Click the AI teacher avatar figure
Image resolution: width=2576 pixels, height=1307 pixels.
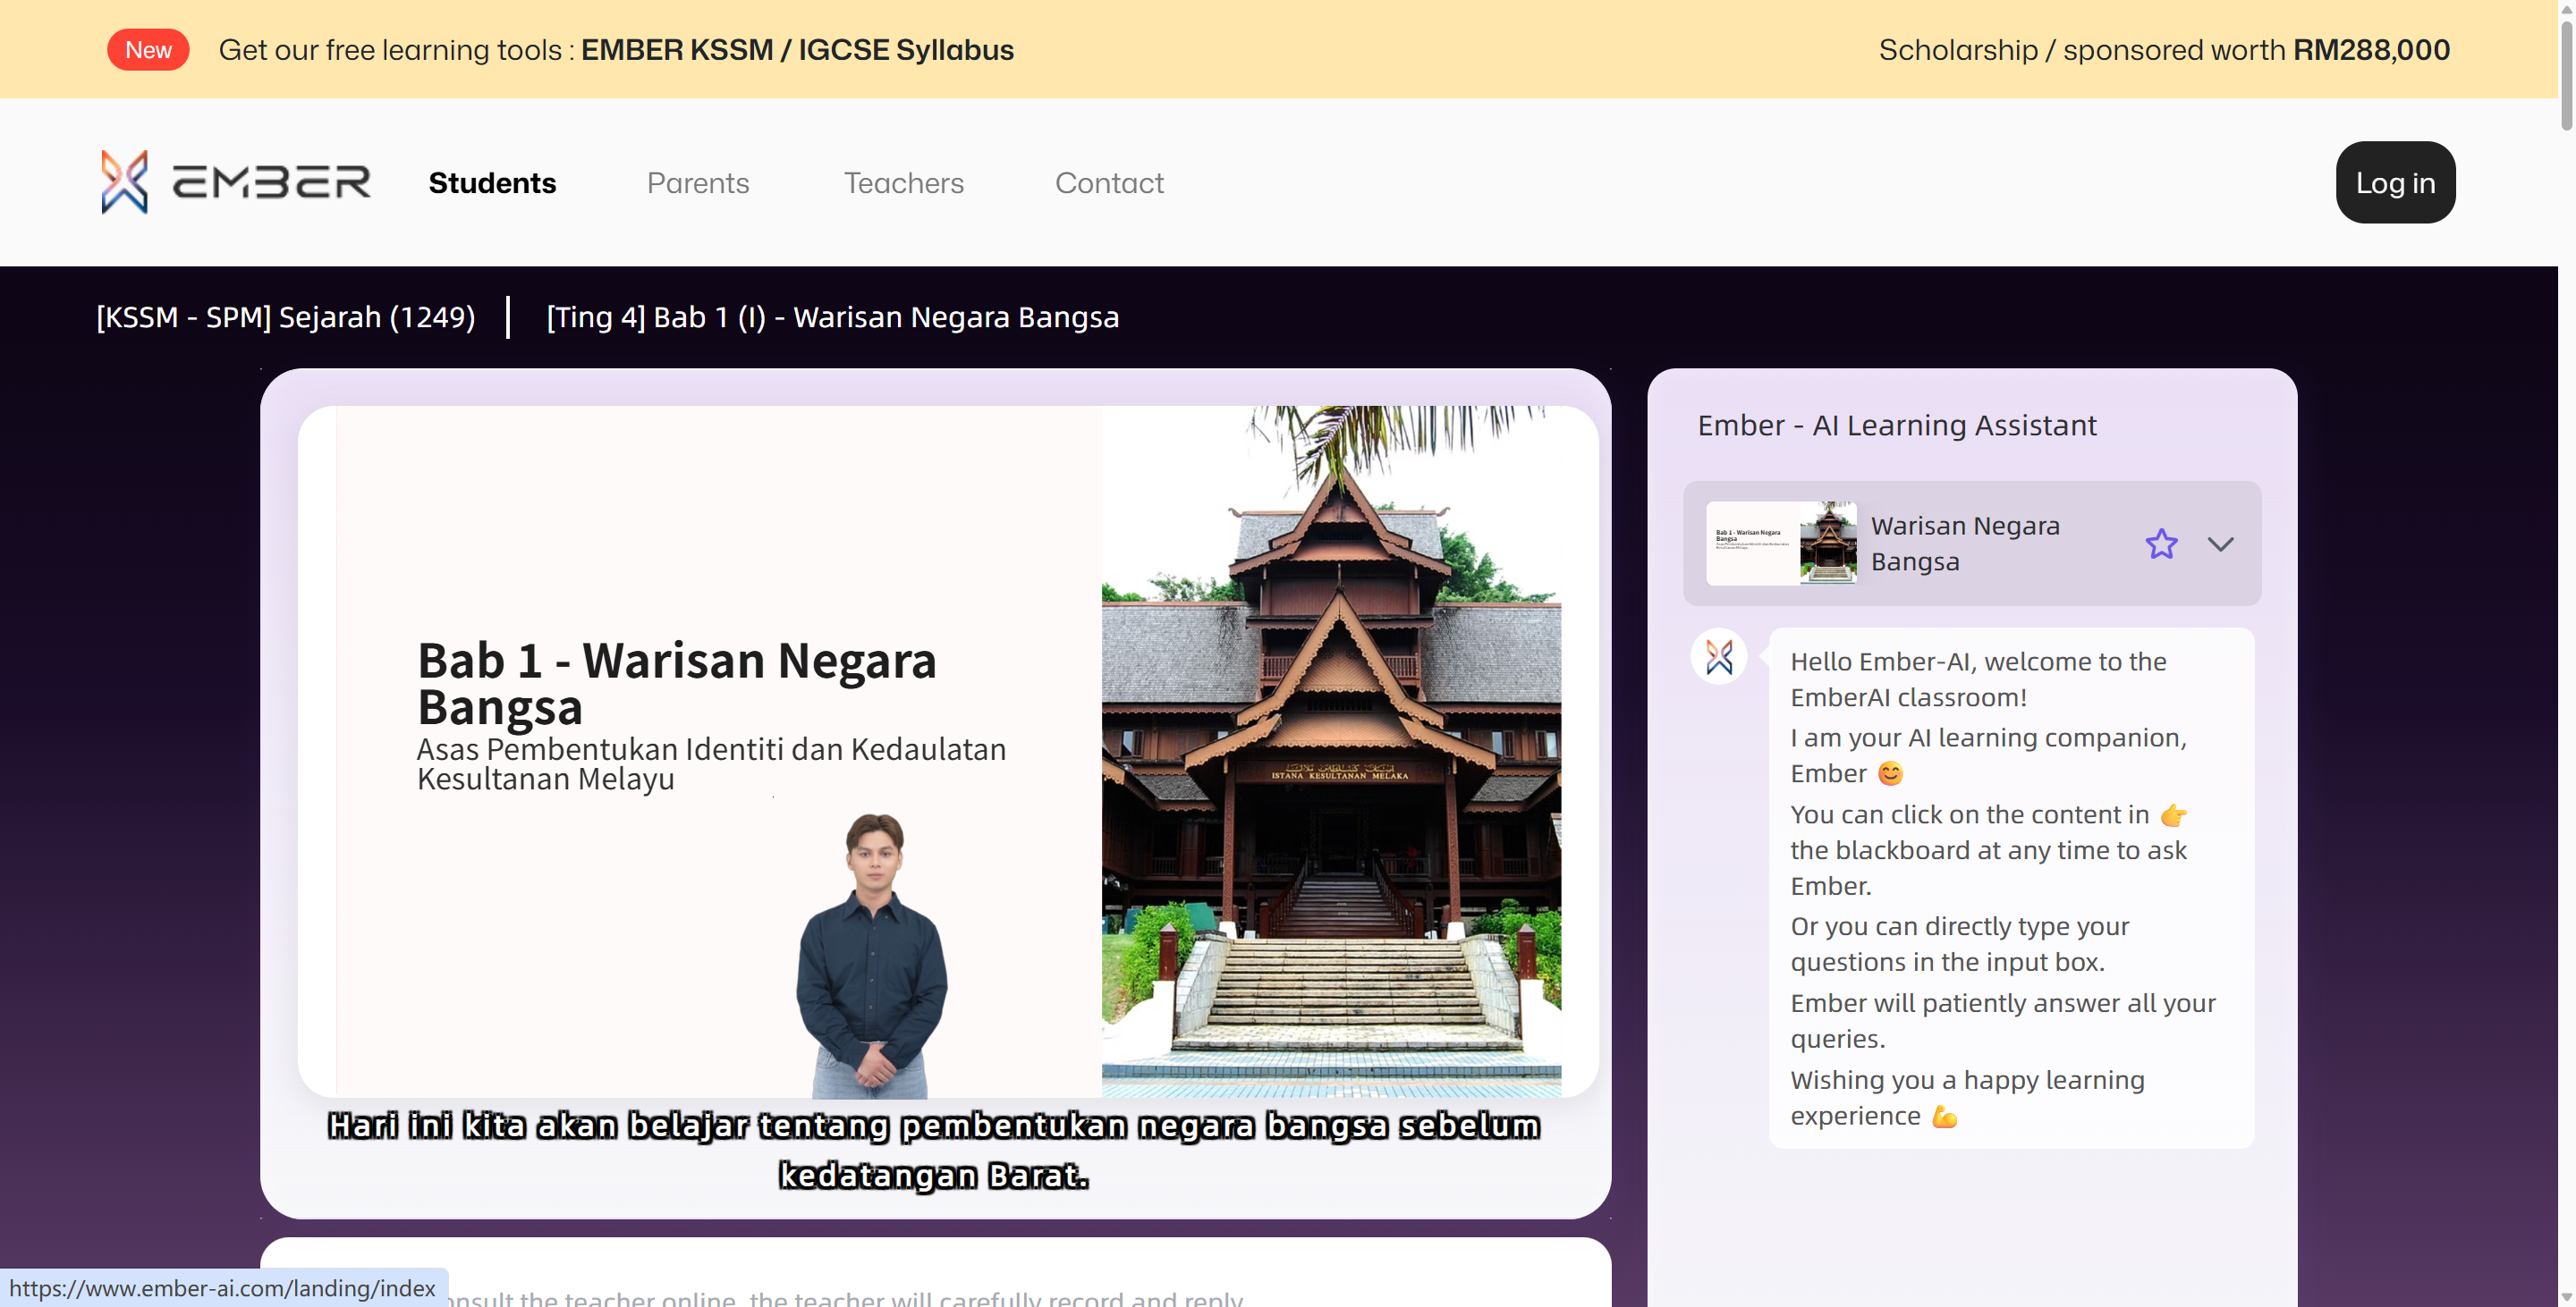click(871, 954)
